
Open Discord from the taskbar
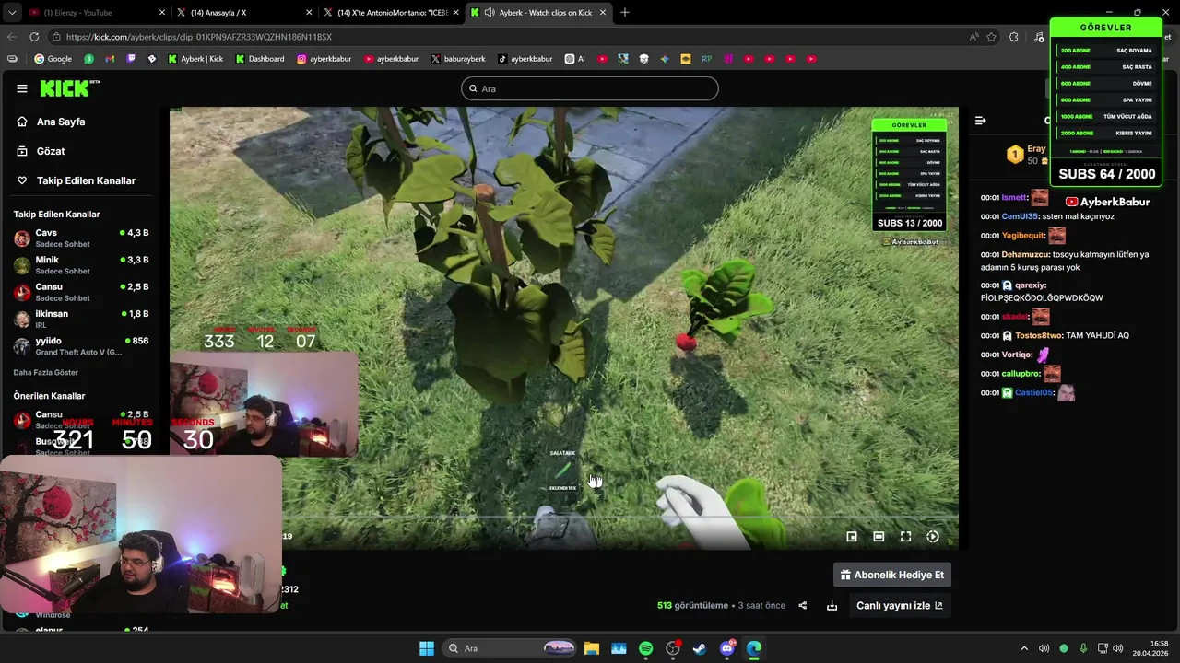pos(727,648)
